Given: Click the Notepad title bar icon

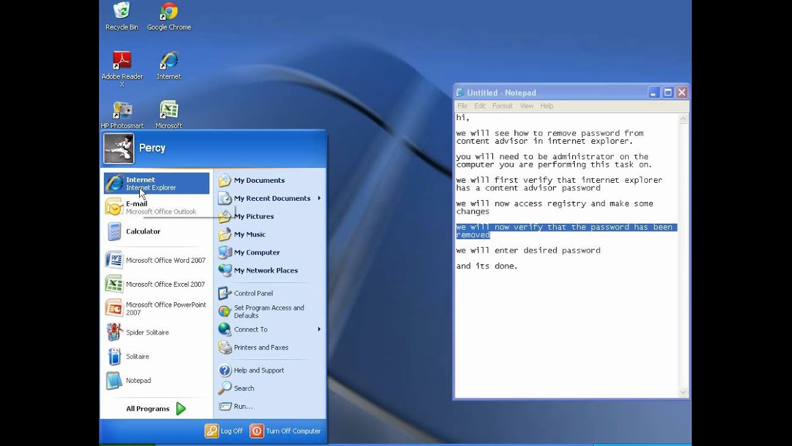Looking at the screenshot, I should [x=460, y=93].
